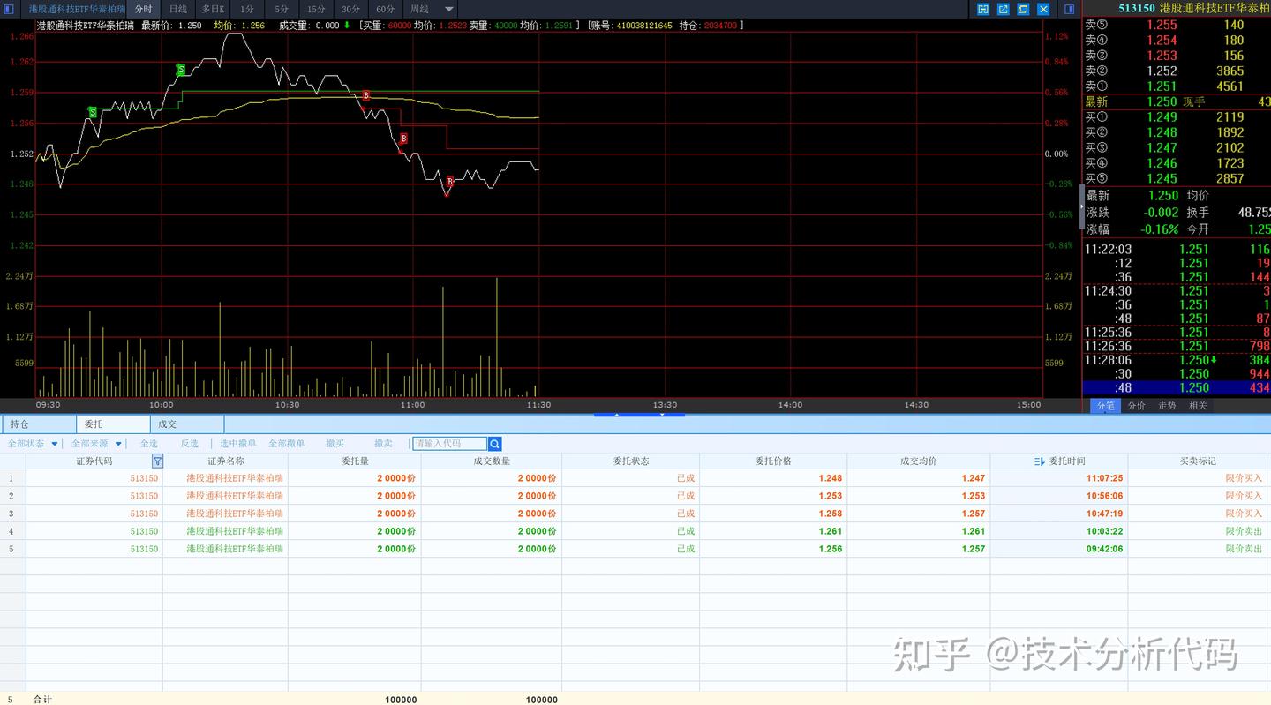Click the 委托状态 column header
The image size is (1271, 705).
click(x=631, y=461)
